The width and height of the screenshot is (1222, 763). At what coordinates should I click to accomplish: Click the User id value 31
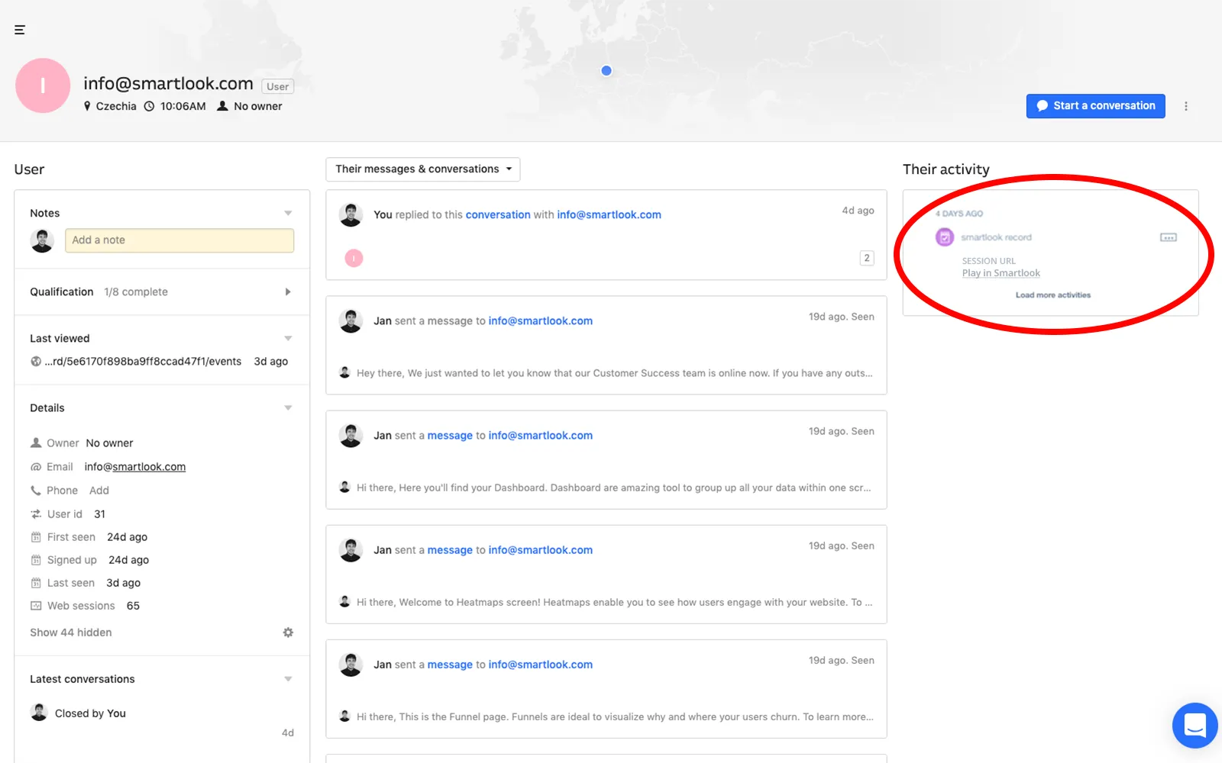(99, 514)
